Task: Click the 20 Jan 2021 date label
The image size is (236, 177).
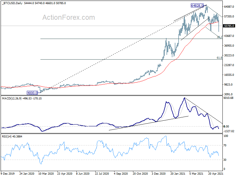Action: 178,174
